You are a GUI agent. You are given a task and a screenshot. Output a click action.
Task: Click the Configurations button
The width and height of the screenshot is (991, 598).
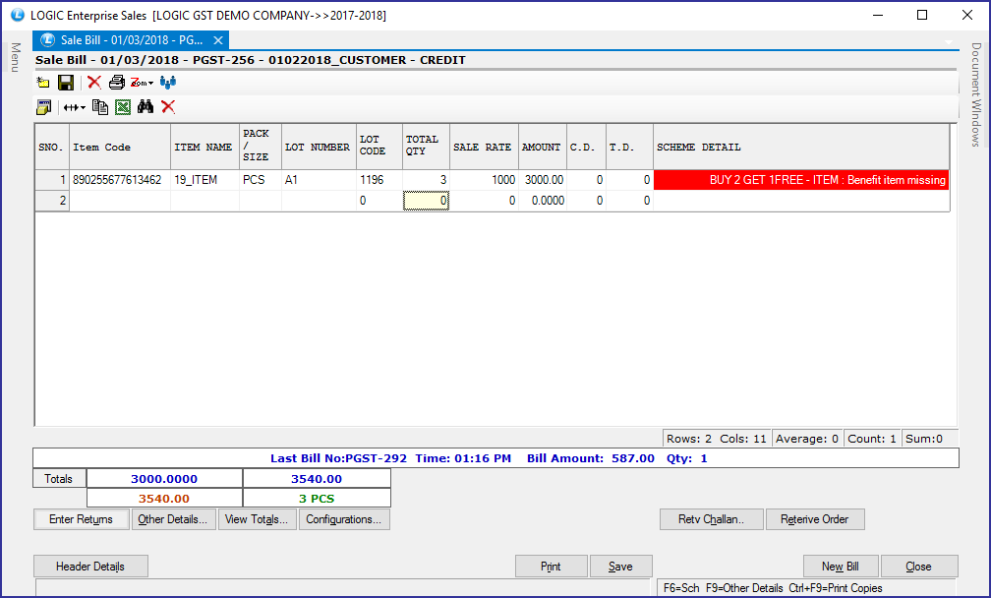coord(344,519)
